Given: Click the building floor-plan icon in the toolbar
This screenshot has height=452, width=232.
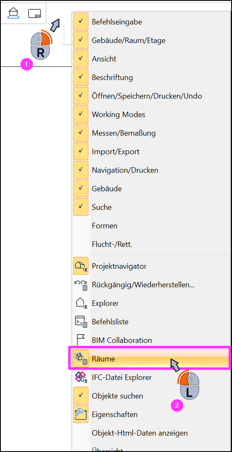Looking at the screenshot, I should pyautogui.click(x=14, y=13).
